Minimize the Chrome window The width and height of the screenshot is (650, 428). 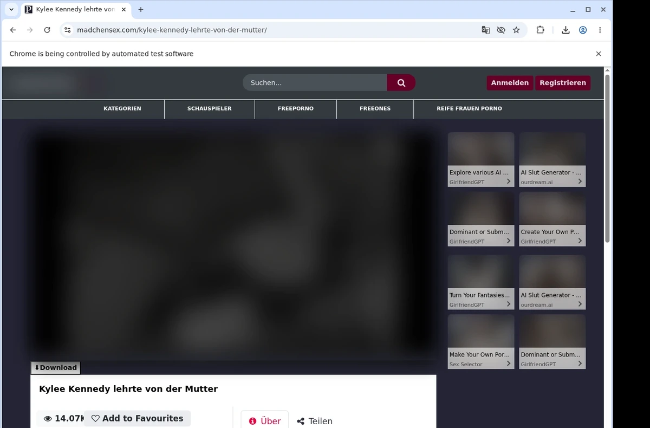click(574, 10)
